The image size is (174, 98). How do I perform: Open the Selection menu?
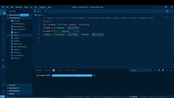pos(19,7)
